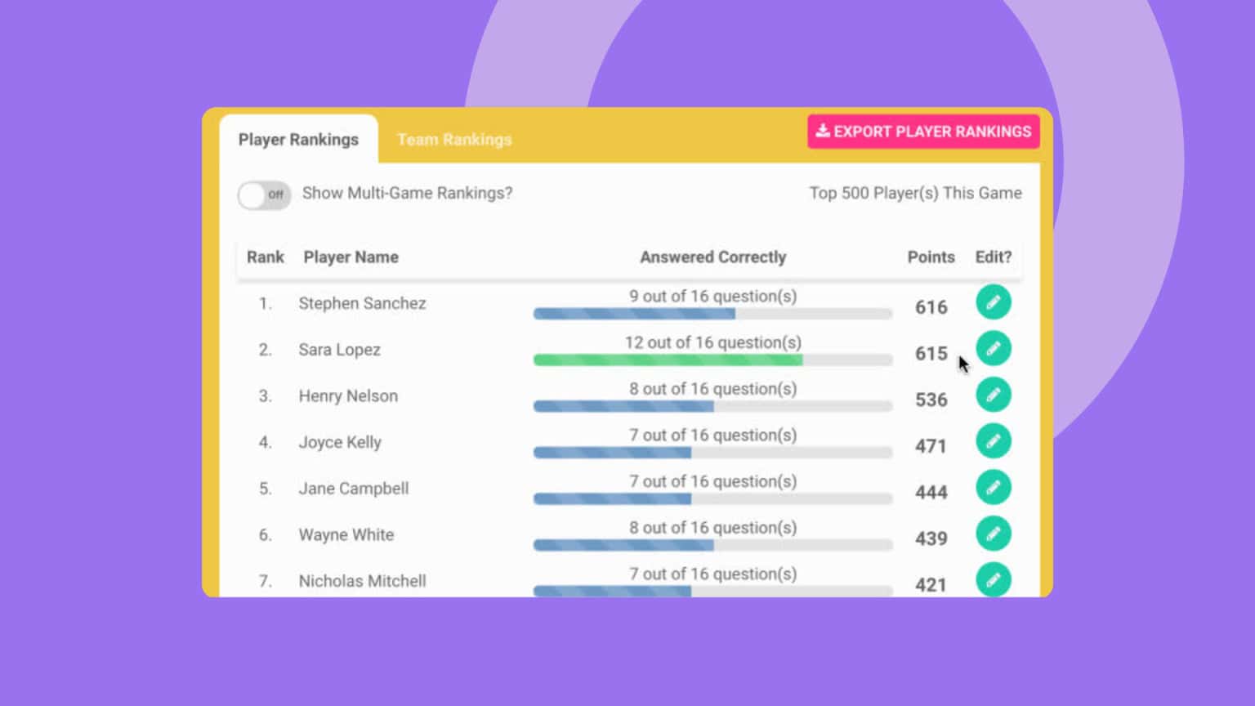Click the Top 500 Player(s) This Game text
Image resolution: width=1255 pixels, height=706 pixels.
914,194
